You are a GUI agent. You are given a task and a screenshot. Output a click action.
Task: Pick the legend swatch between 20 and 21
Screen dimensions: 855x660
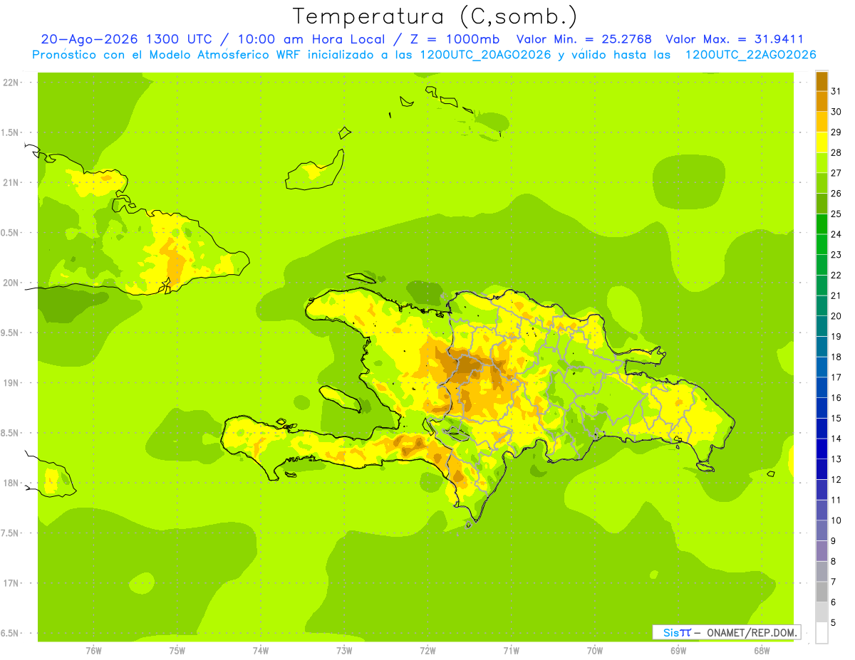pyautogui.click(x=822, y=305)
